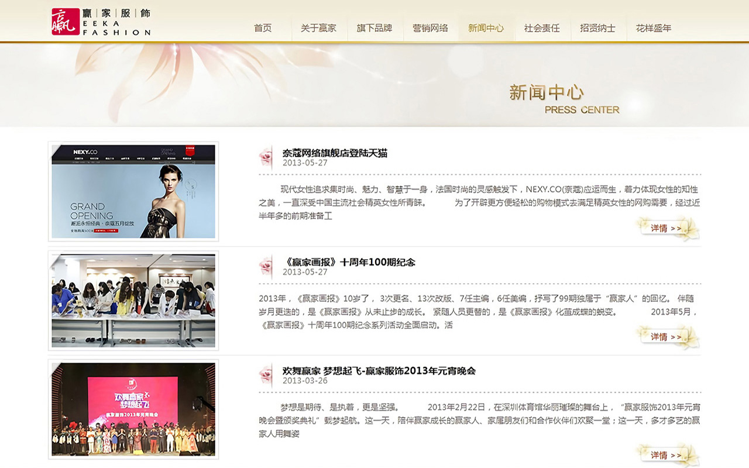Click the EEKA Fashion red logo

65,22
